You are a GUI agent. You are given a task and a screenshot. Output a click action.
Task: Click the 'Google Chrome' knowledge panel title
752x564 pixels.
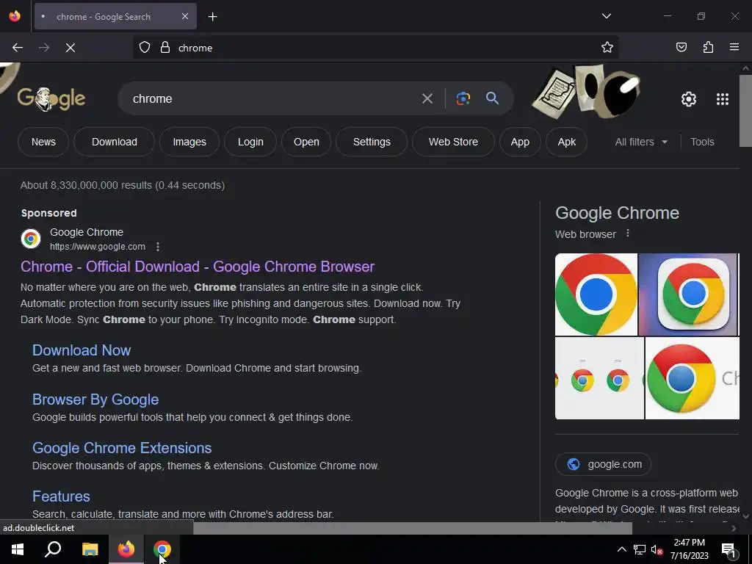click(617, 213)
